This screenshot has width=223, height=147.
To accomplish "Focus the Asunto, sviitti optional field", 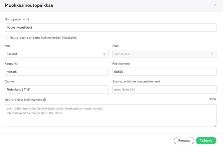I will [164, 89].
